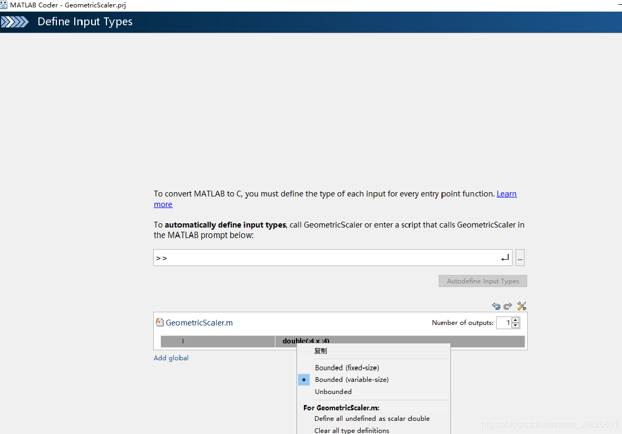Click the input name cell labeled I
This screenshot has height=434, width=622.
point(218,341)
